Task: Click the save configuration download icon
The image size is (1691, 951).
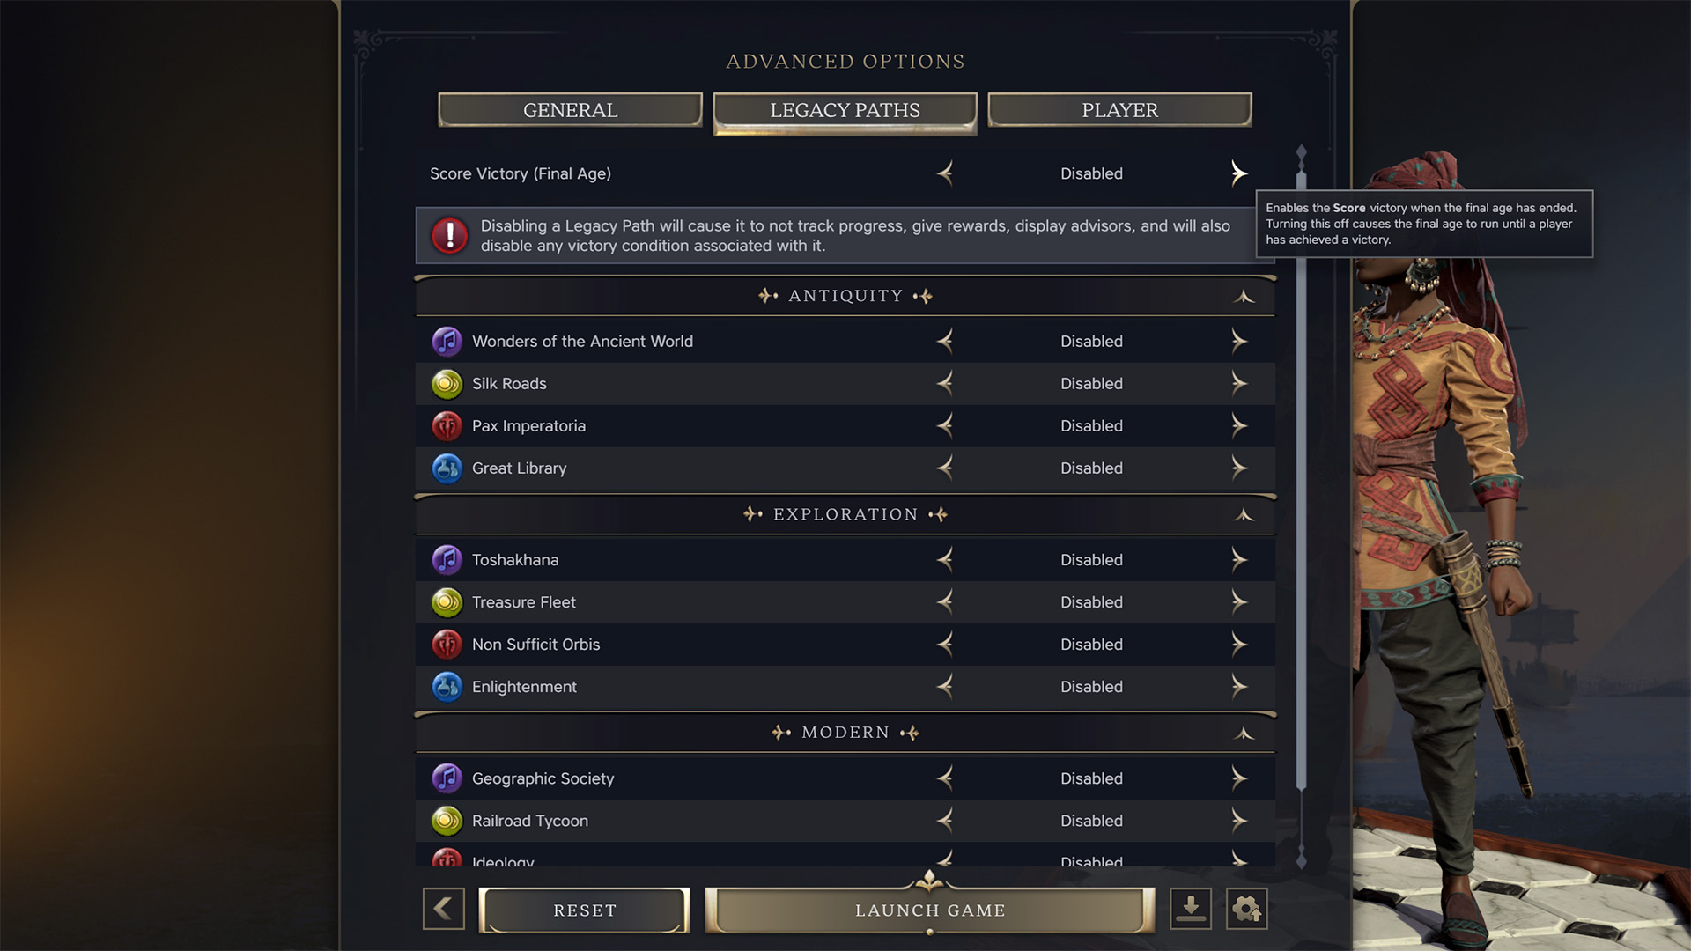Action: click(1191, 909)
